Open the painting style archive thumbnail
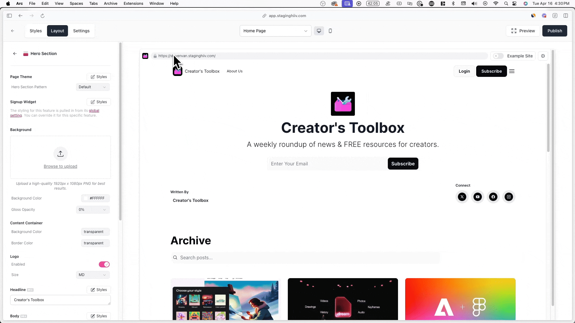Viewport: 575px width, 323px height. tap(226, 299)
